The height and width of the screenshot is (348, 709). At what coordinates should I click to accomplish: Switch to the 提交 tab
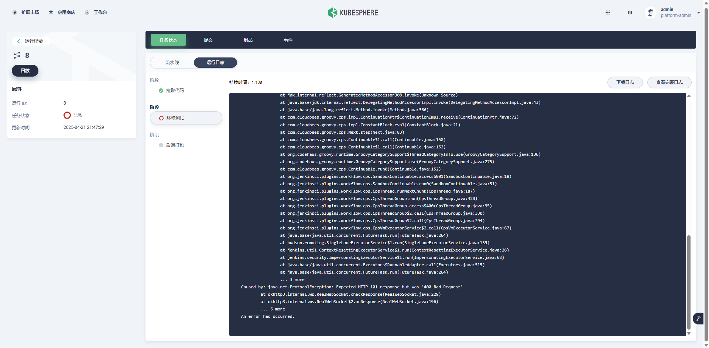tap(208, 40)
